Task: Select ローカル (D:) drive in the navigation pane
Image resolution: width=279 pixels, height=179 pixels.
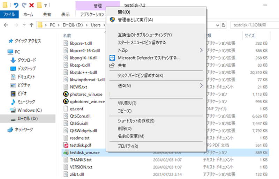Action: coord(28,119)
